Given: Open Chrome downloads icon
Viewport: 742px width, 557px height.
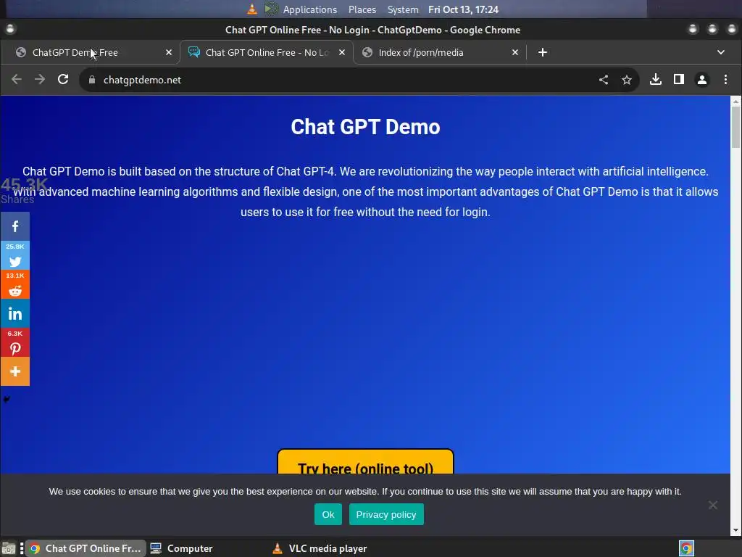Looking at the screenshot, I should [x=655, y=80].
